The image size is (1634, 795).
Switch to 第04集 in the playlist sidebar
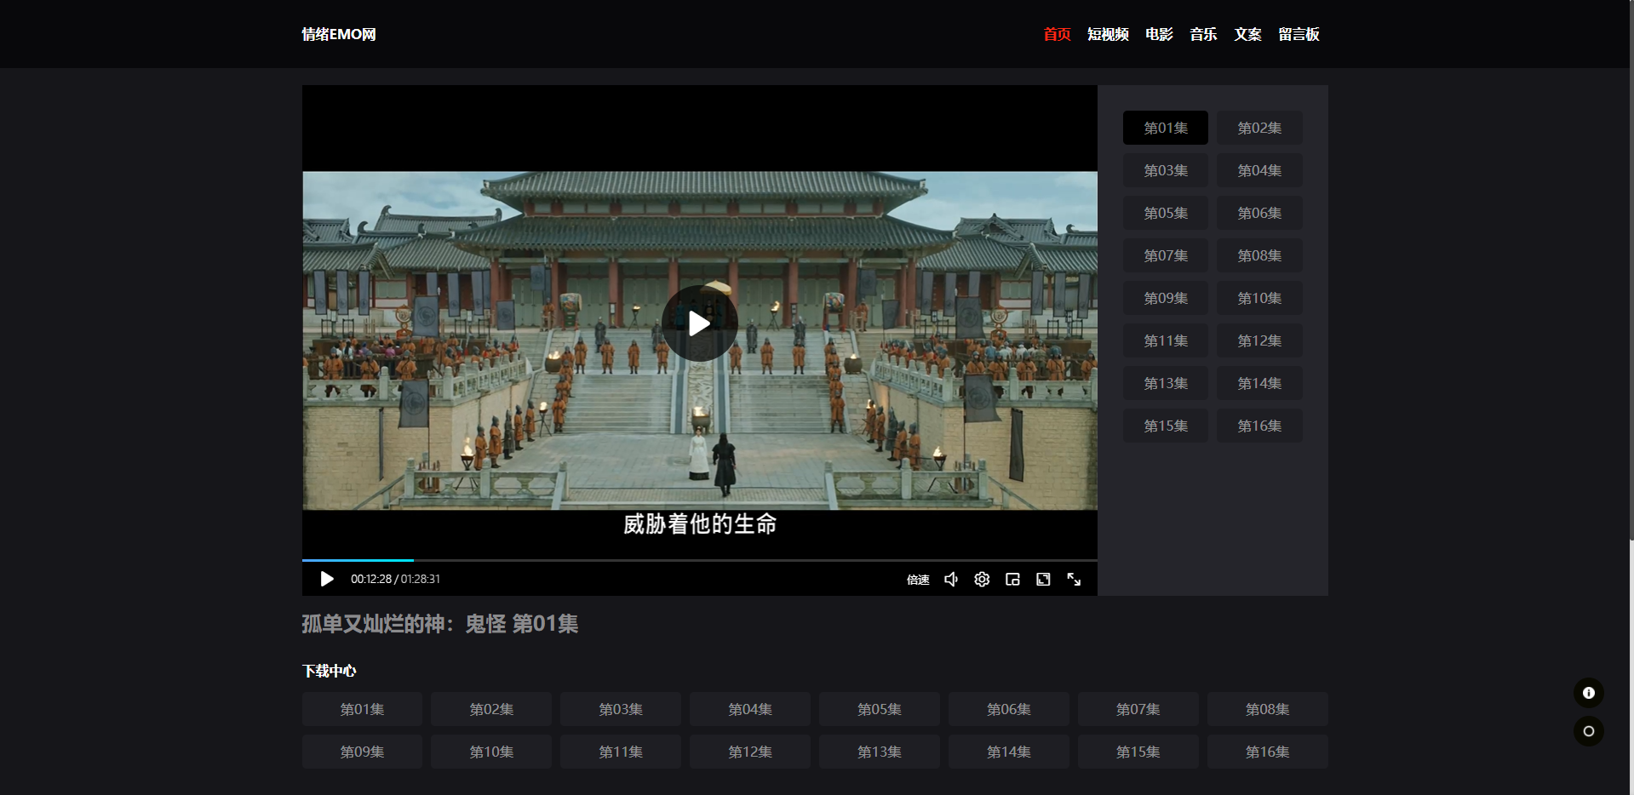(1259, 170)
